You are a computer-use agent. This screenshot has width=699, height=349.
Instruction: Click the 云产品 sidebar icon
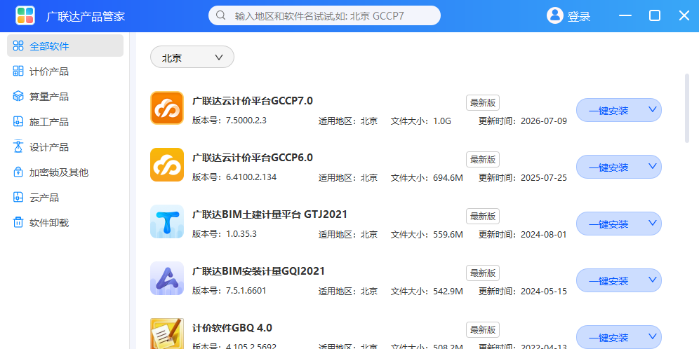click(18, 197)
